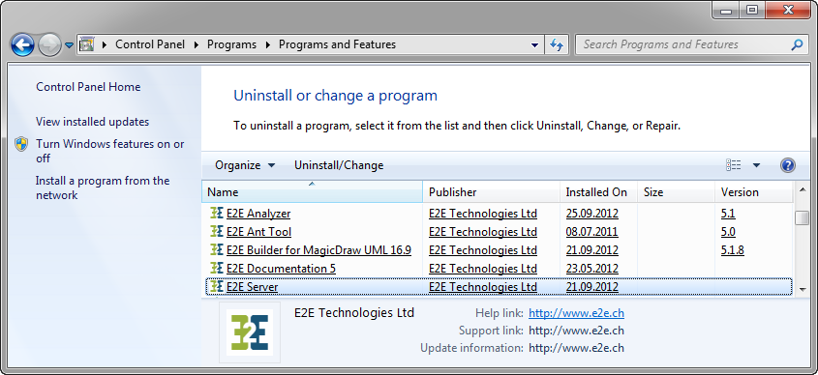Click the E2E Analyzer program icon

click(217, 213)
